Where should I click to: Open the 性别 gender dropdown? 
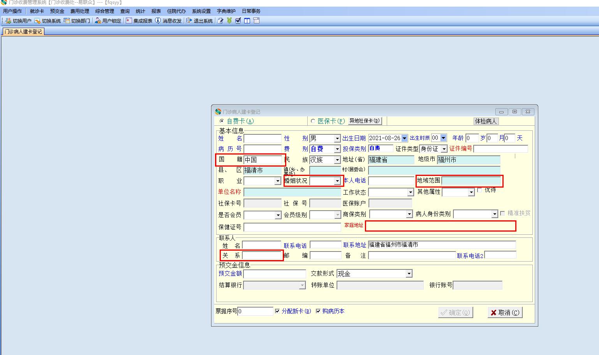(x=337, y=139)
